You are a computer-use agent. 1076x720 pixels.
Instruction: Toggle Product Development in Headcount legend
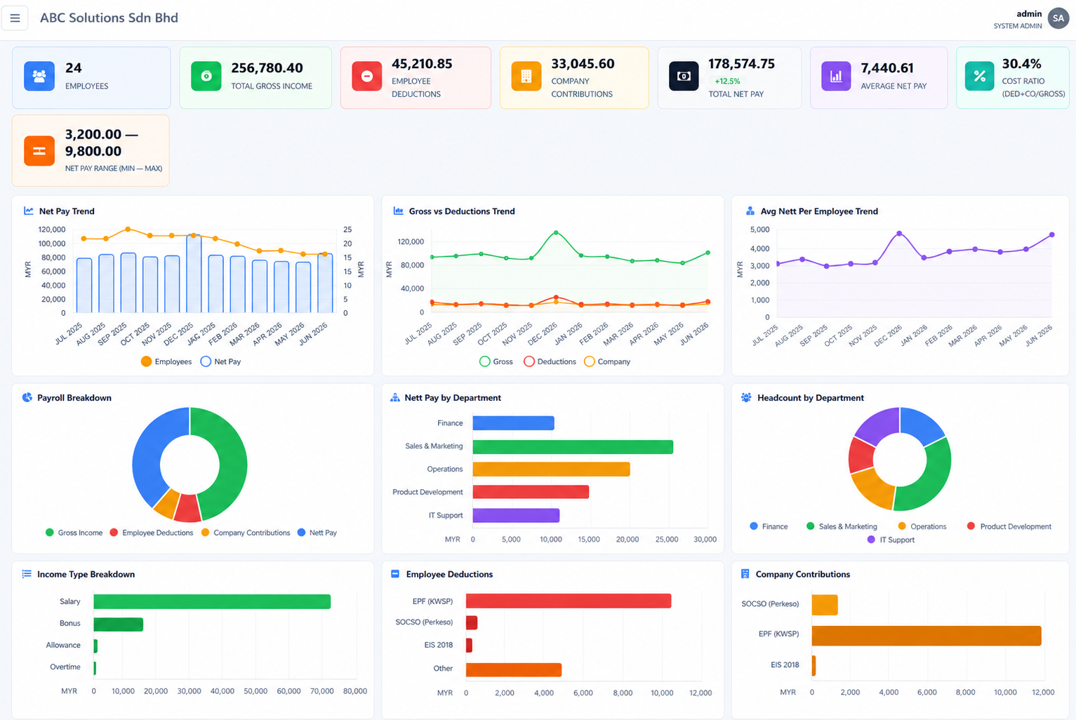(x=1009, y=526)
